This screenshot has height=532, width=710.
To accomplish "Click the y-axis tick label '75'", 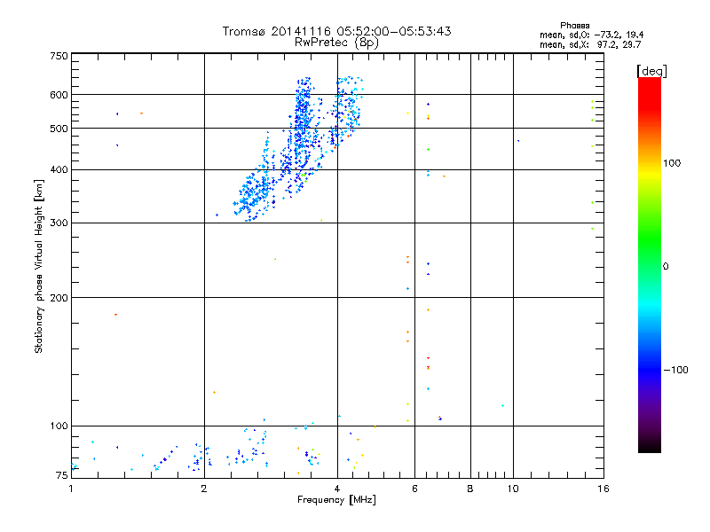I will 62,475.
